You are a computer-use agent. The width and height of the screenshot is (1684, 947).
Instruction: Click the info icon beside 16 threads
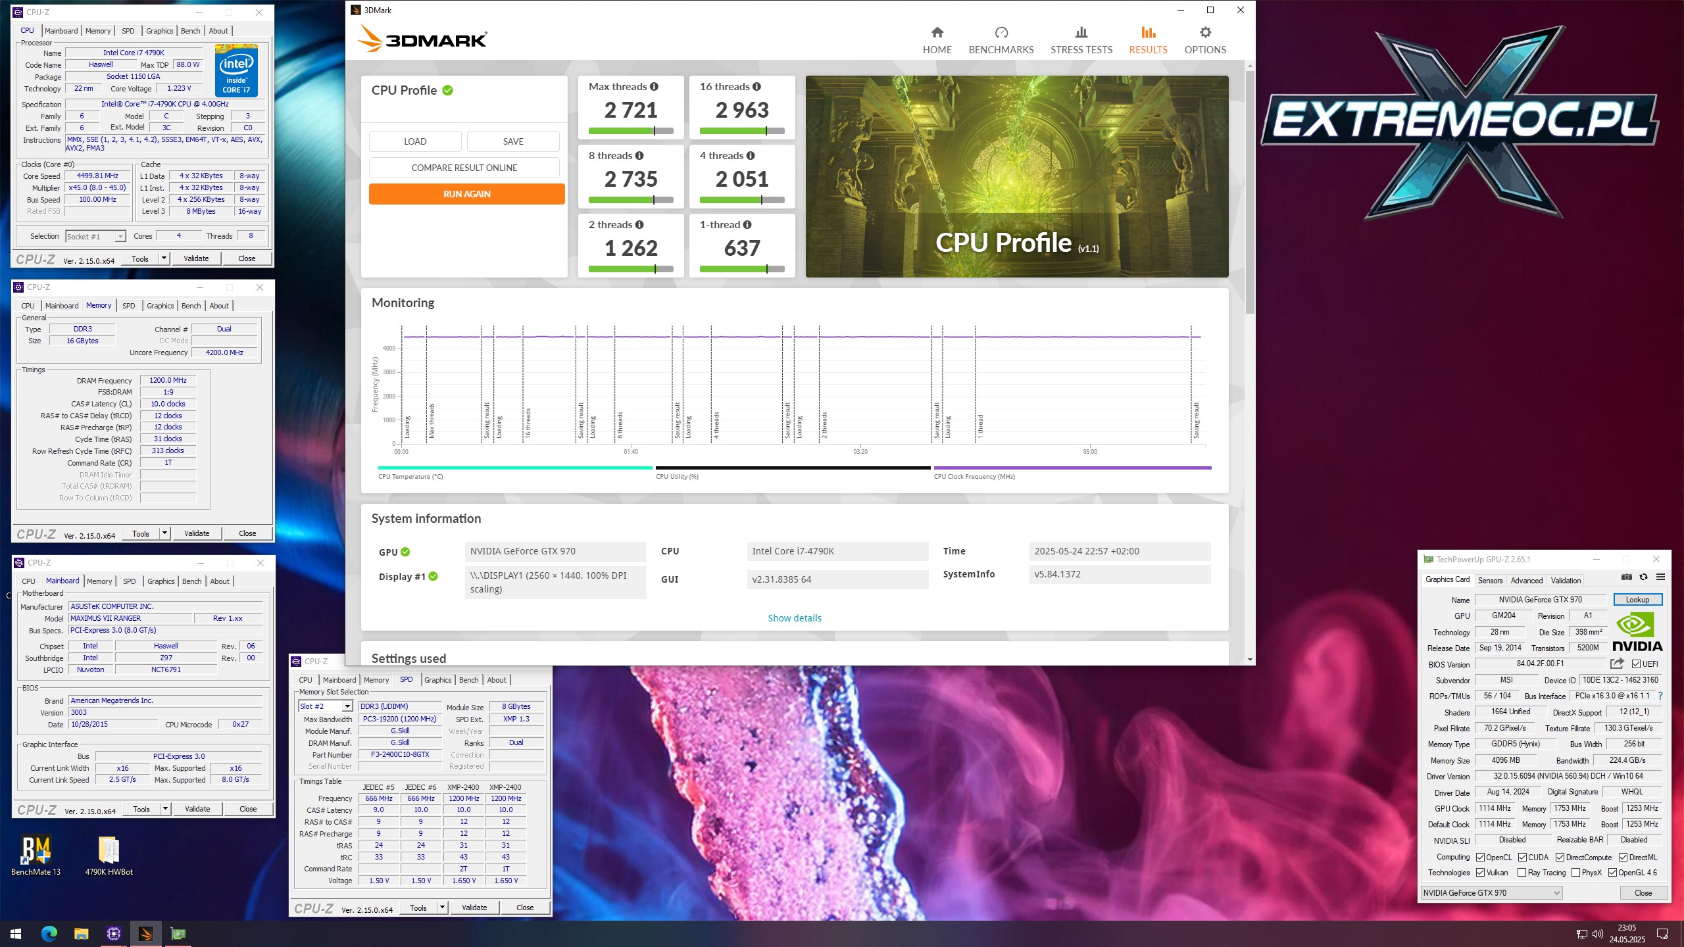click(x=756, y=87)
